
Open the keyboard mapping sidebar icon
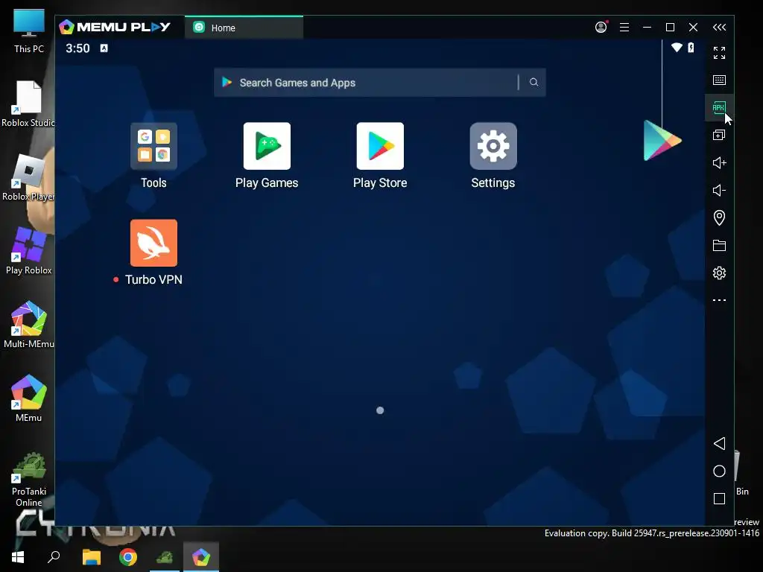point(719,80)
